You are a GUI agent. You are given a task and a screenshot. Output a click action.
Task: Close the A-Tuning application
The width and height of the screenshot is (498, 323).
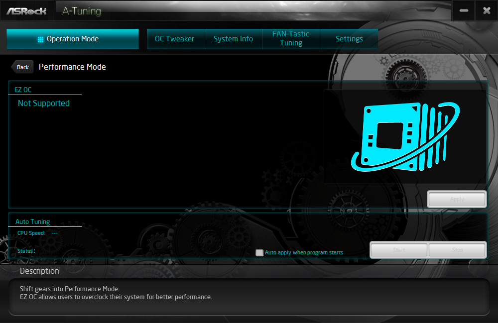487,11
